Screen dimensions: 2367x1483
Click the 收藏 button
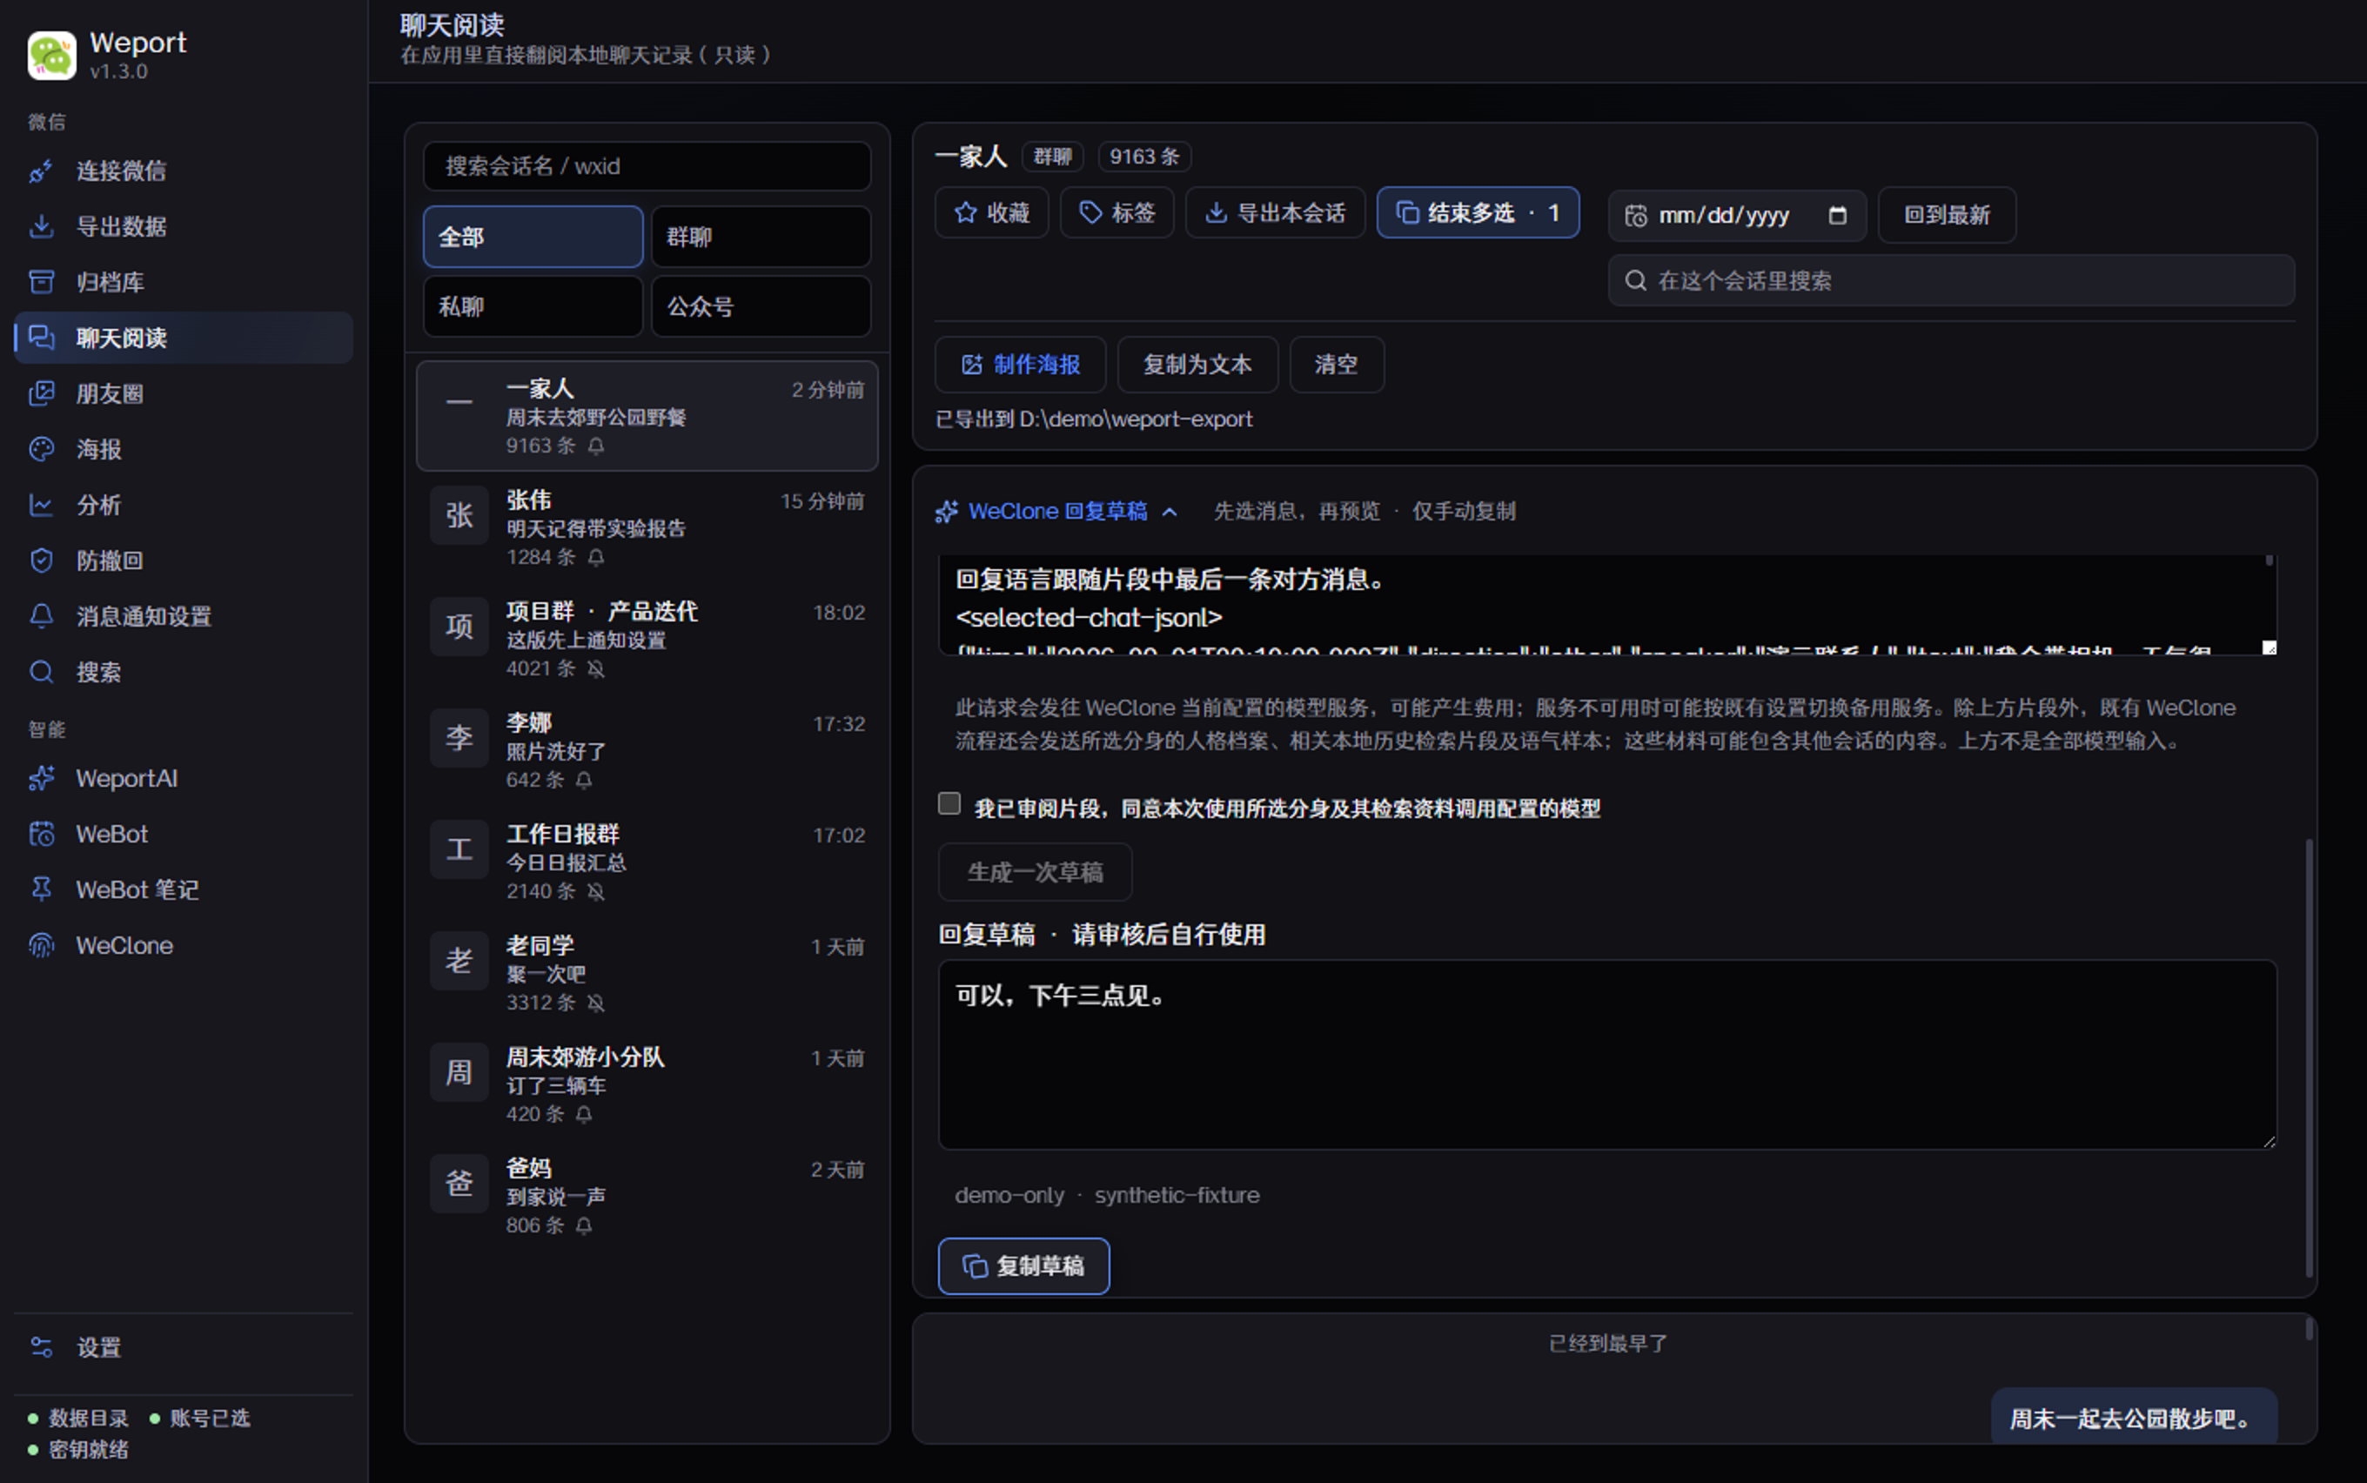point(991,213)
